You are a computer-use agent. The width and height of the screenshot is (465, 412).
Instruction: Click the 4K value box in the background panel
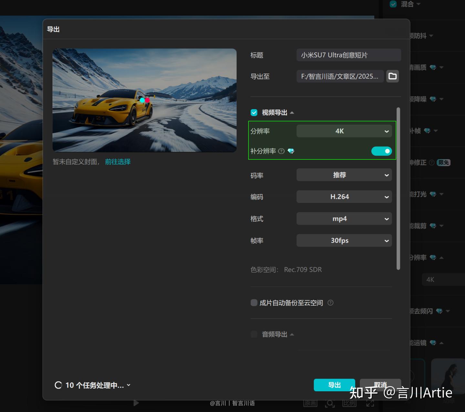pos(443,280)
